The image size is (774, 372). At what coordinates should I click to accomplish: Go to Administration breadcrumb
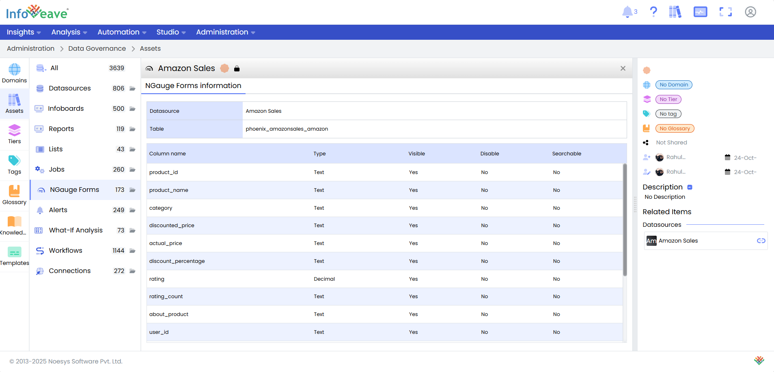(30, 48)
